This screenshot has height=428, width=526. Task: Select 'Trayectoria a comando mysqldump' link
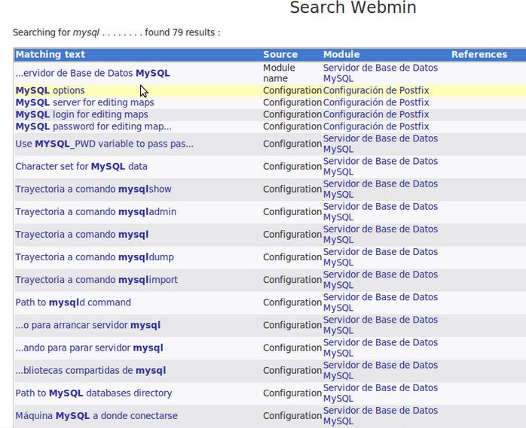click(x=94, y=256)
